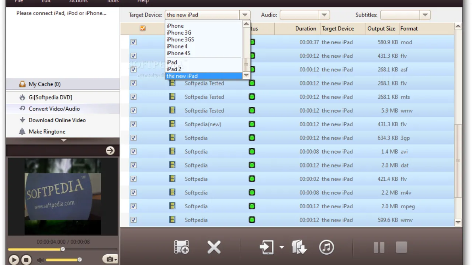Viewport: 472px width, 265px height.
Task: Click the export to device icon
Action: tap(267, 247)
